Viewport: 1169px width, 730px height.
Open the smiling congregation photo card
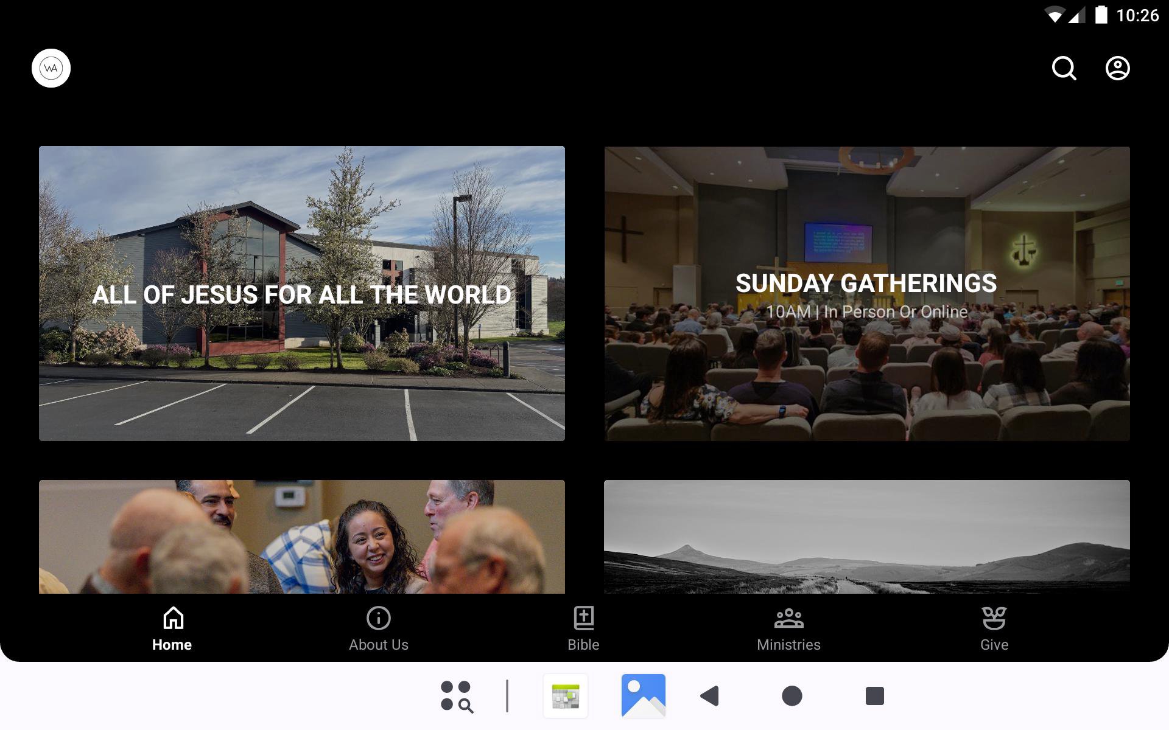[301, 537]
